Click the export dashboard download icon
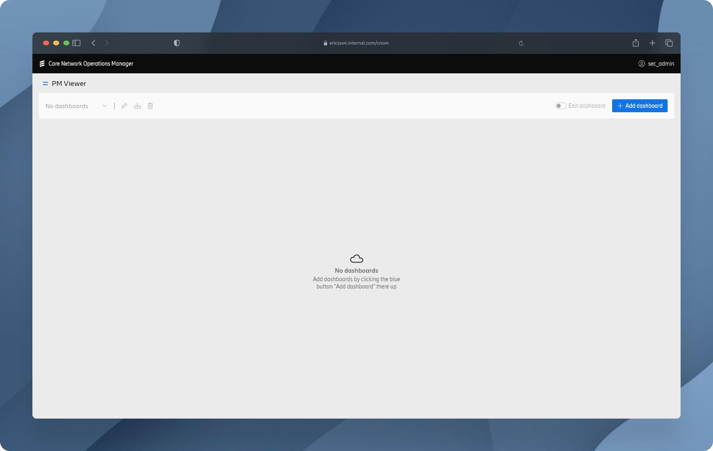This screenshot has width=713, height=451. pos(137,106)
